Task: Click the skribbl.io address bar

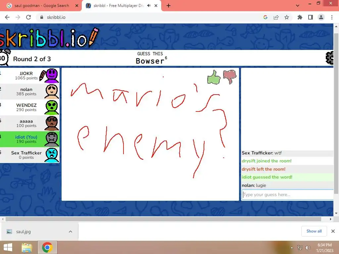Action: pyautogui.click(x=151, y=17)
